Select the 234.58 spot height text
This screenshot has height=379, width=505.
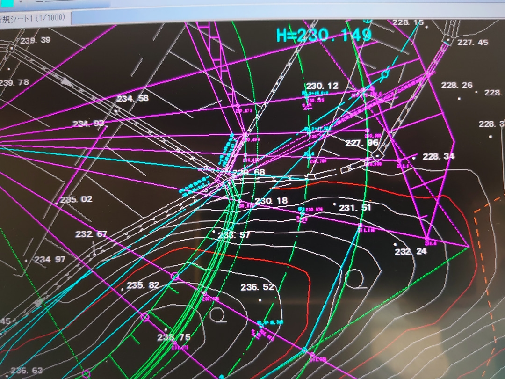(133, 98)
